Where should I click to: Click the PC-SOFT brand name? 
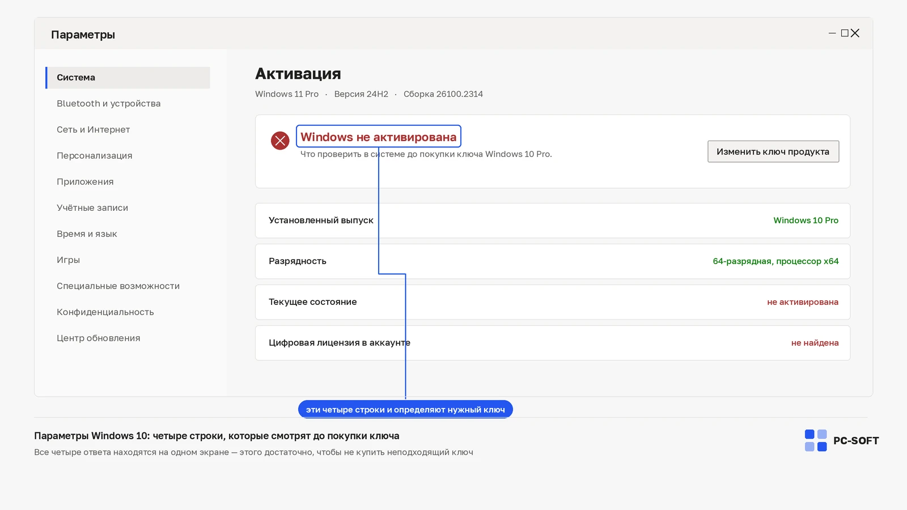click(856, 441)
